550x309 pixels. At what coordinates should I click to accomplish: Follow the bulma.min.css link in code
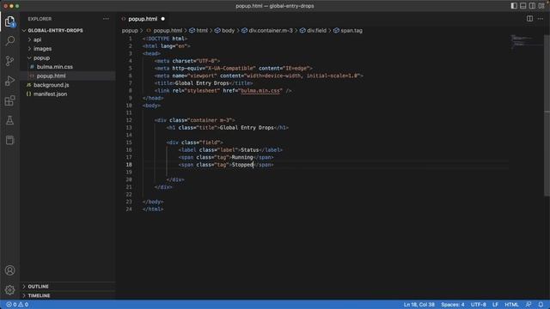pyautogui.click(x=260, y=90)
